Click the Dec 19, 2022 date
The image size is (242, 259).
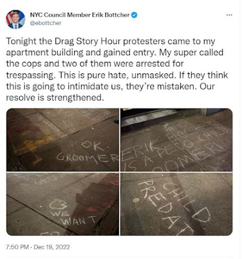(52, 247)
